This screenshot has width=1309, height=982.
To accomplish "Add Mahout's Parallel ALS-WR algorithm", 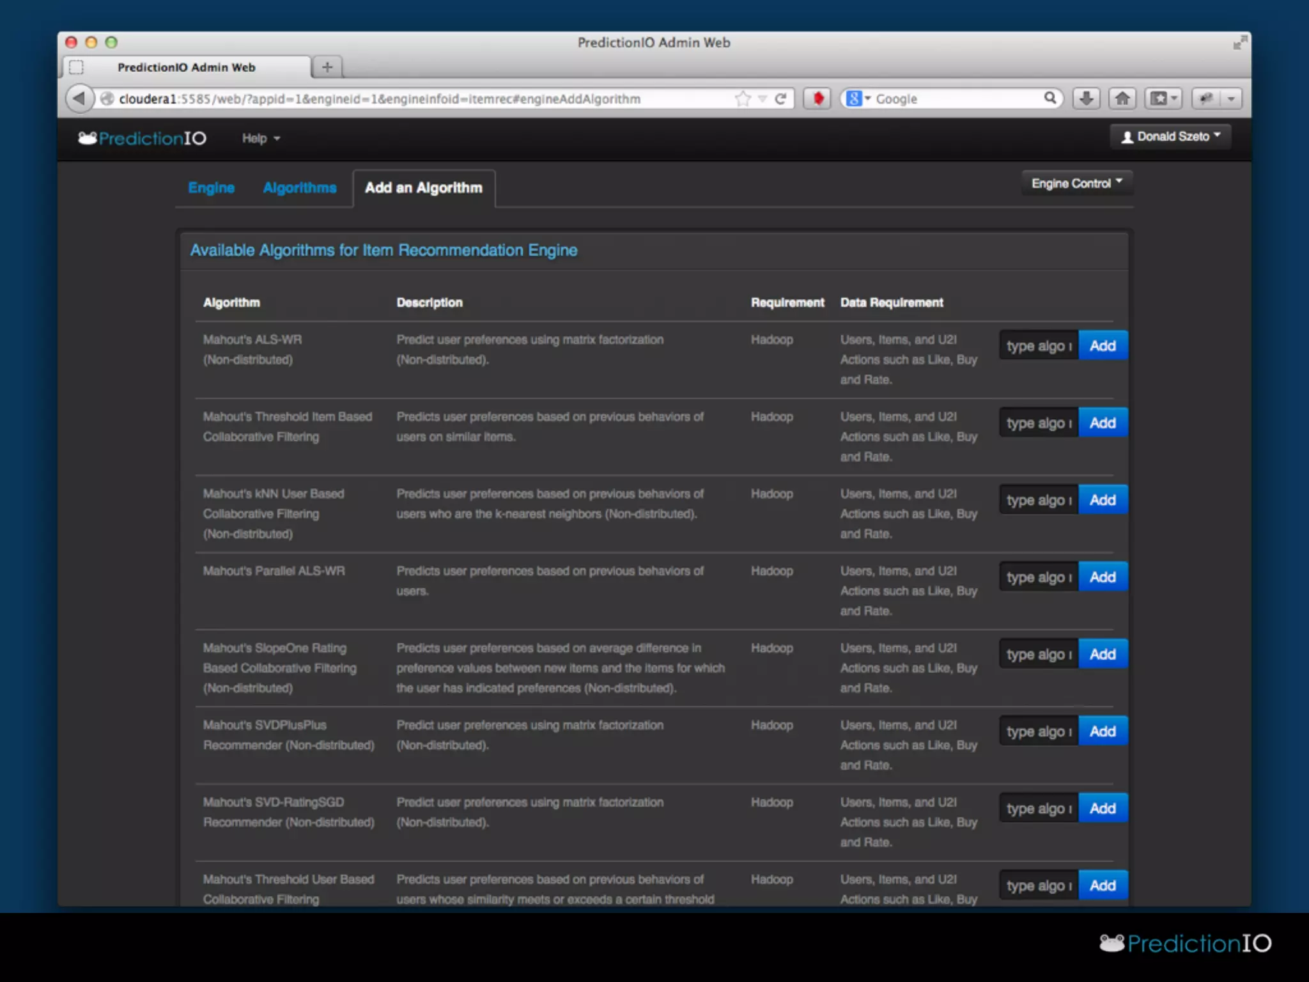I will 1103,577.
